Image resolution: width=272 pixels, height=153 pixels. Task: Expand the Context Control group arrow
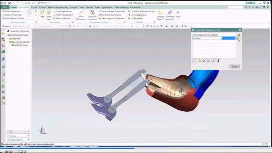click(37, 22)
